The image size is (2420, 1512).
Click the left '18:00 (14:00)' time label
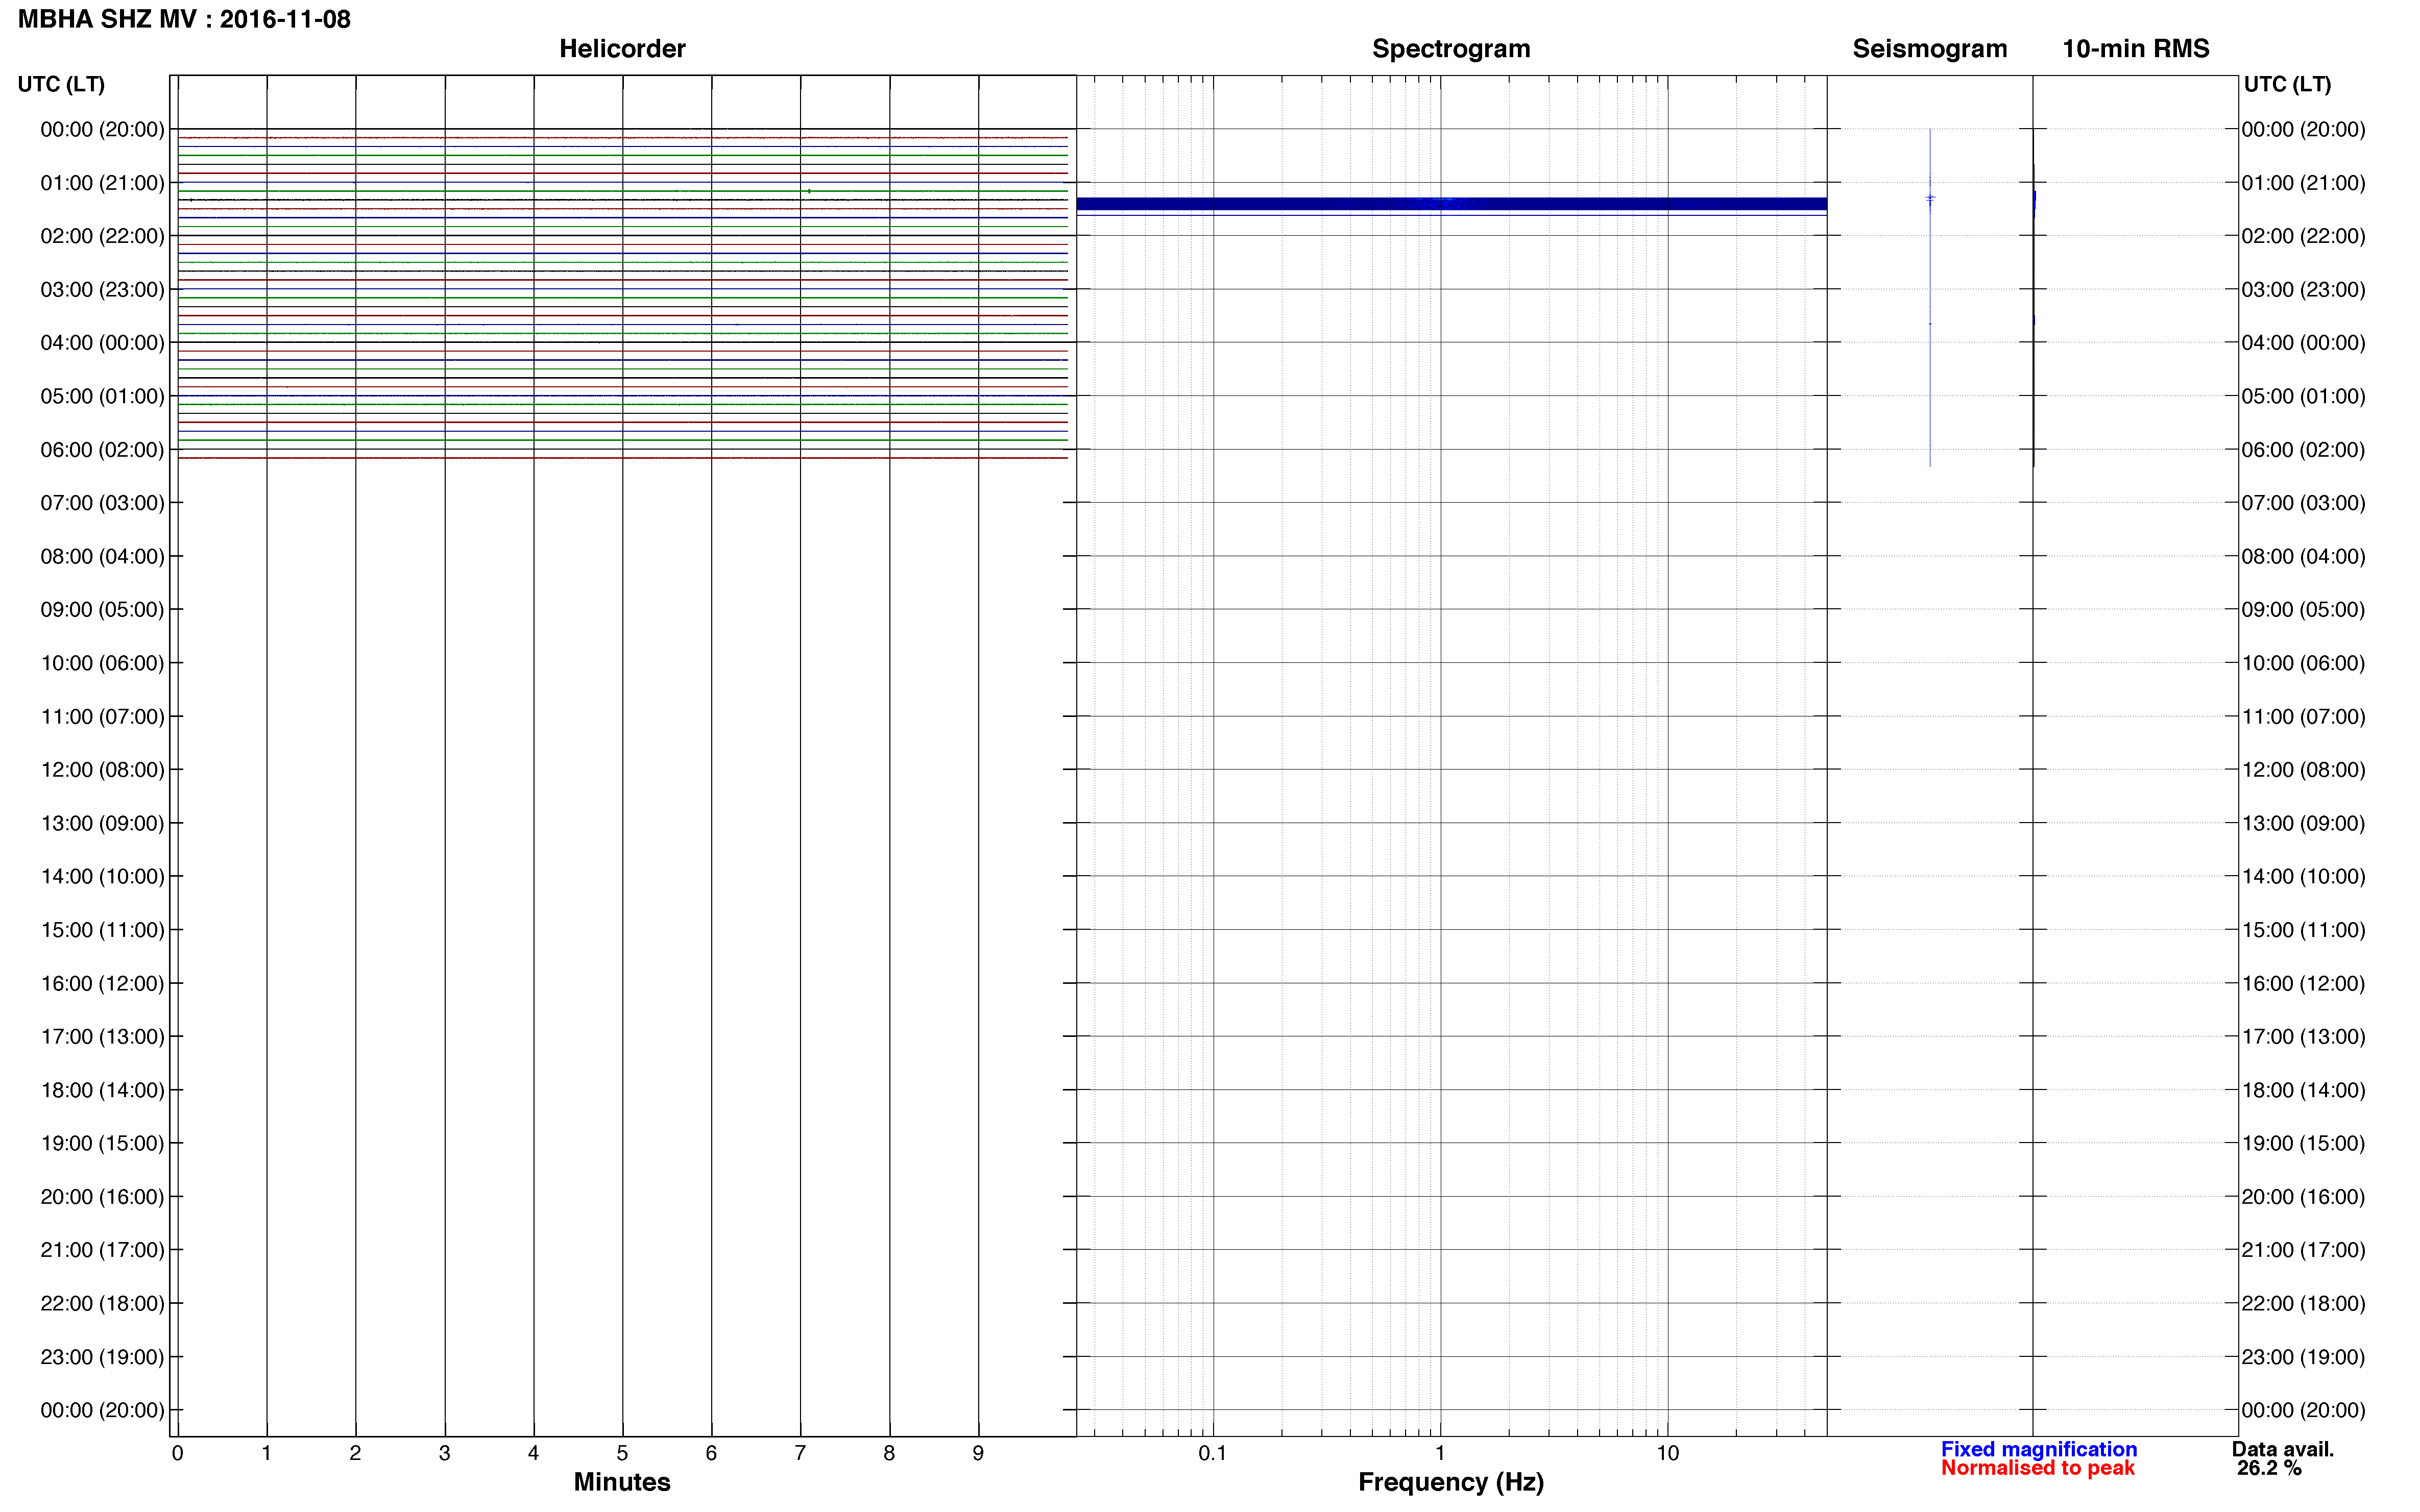point(102,1091)
